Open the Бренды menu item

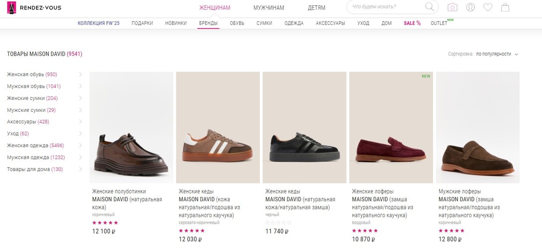(208, 23)
